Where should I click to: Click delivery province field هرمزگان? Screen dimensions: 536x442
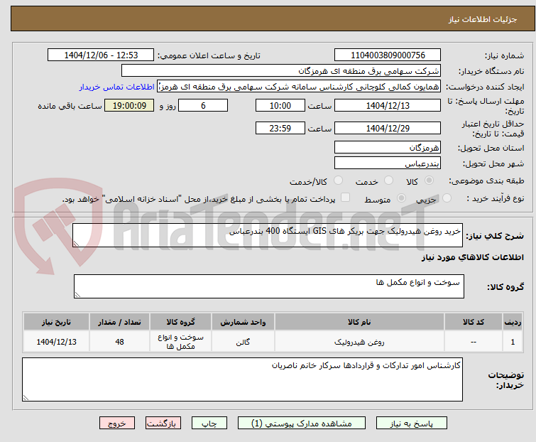point(388,147)
